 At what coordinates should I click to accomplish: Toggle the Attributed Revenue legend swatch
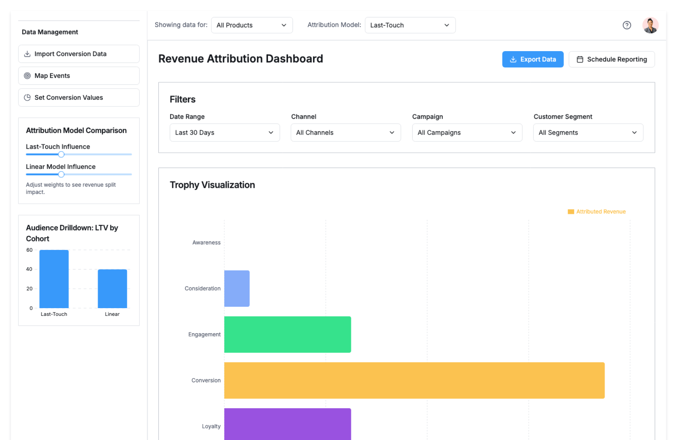[x=571, y=212]
